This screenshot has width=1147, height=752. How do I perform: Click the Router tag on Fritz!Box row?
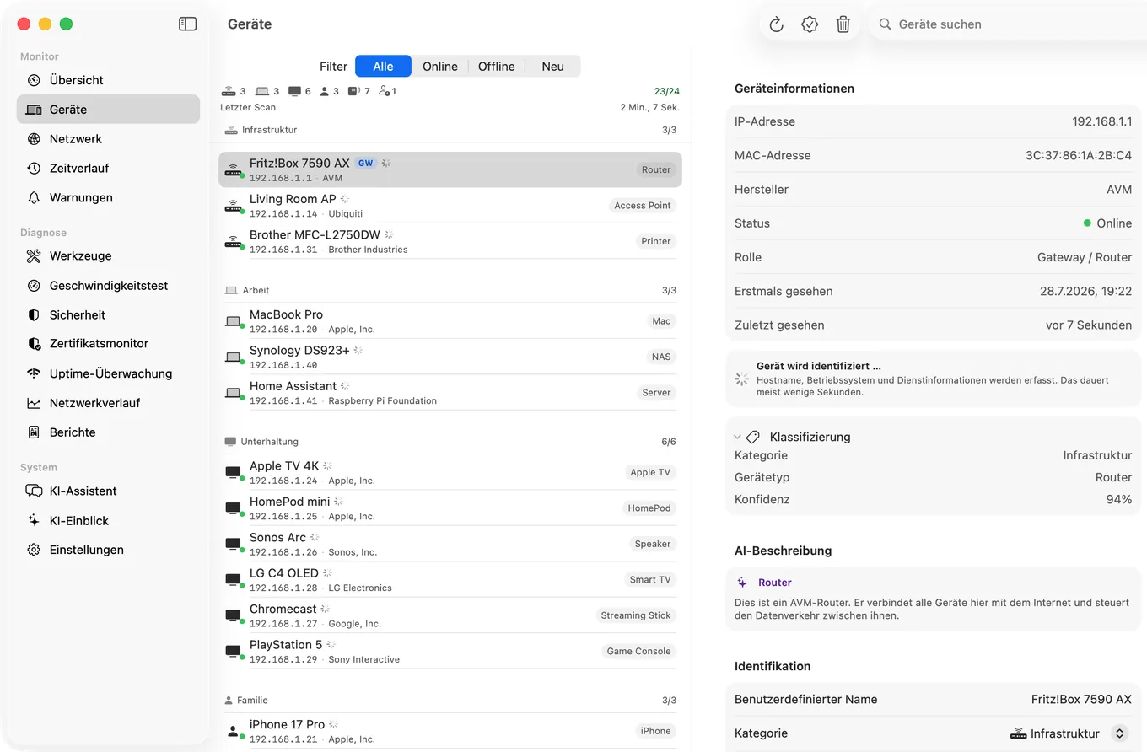click(x=656, y=169)
